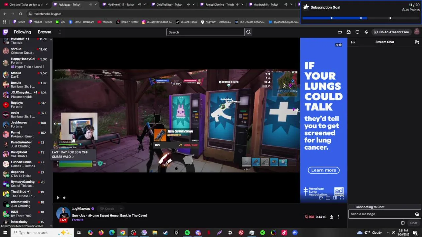Click the sidebar scrollbar
The image size is (422, 237).
coord(51,95)
